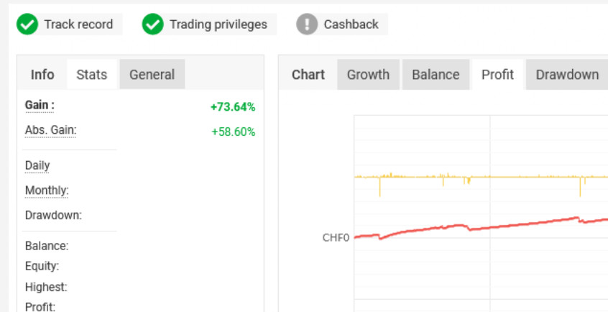The height and width of the screenshot is (312, 608).
Task: Click the Abs. Gain label
Action: point(50,130)
